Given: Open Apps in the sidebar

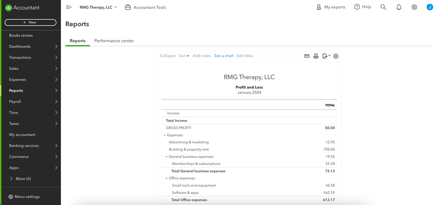Looking at the screenshot, I should point(14,168).
